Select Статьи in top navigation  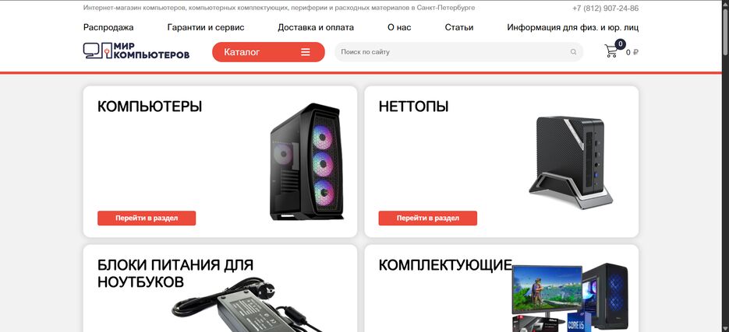pos(459,27)
